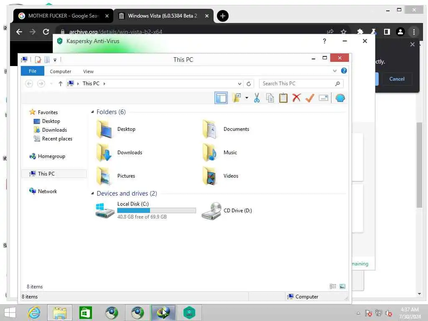This screenshot has width=428, height=321.
Task: Open Windows Store from taskbar
Action: click(85, 313)
